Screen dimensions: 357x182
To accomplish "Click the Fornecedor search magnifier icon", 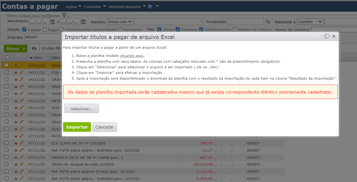I will coord(268,22).
